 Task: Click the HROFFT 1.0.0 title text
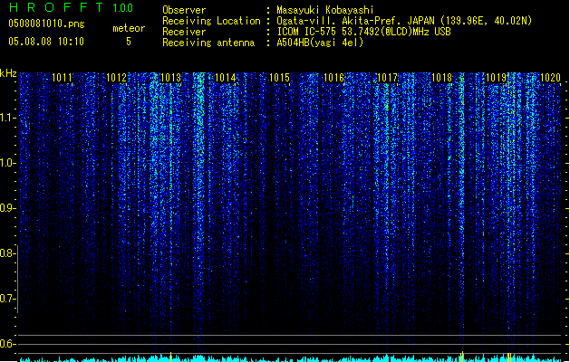tap(71, 7)
